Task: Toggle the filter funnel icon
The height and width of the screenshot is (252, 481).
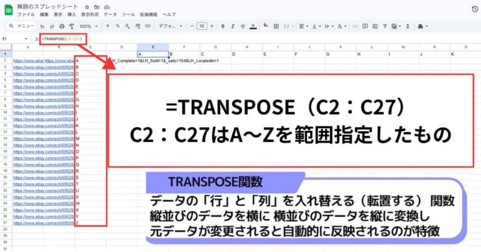Action: point(384,26)
